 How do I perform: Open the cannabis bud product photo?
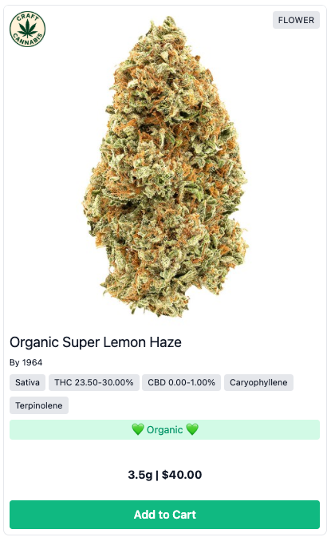pos(165,166)
